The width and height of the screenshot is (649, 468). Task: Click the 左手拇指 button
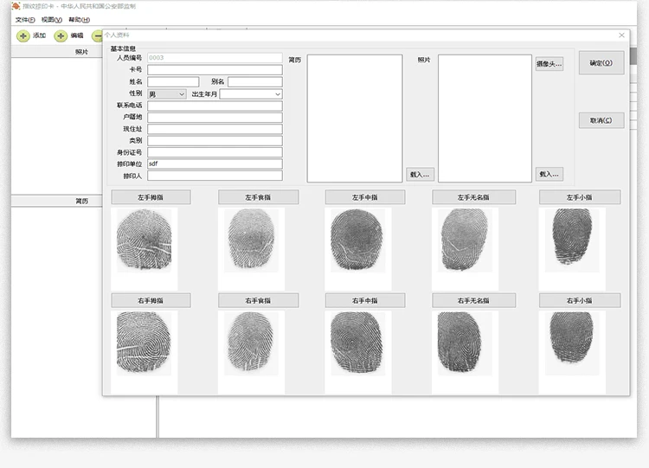pos(151,197)
